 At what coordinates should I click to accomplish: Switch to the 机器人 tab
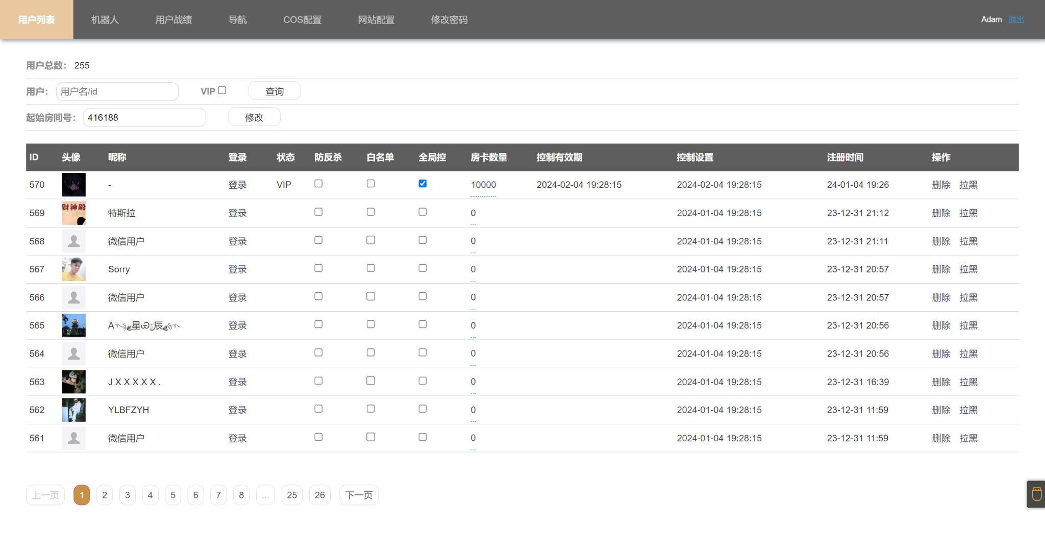105,20
